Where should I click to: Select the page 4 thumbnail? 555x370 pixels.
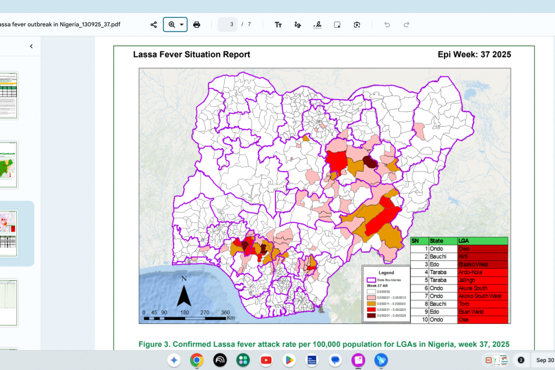[x=9, y=302]
